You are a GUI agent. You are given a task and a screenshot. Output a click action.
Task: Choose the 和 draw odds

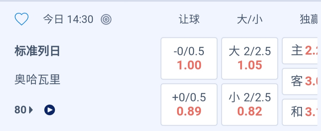point(302,112)
